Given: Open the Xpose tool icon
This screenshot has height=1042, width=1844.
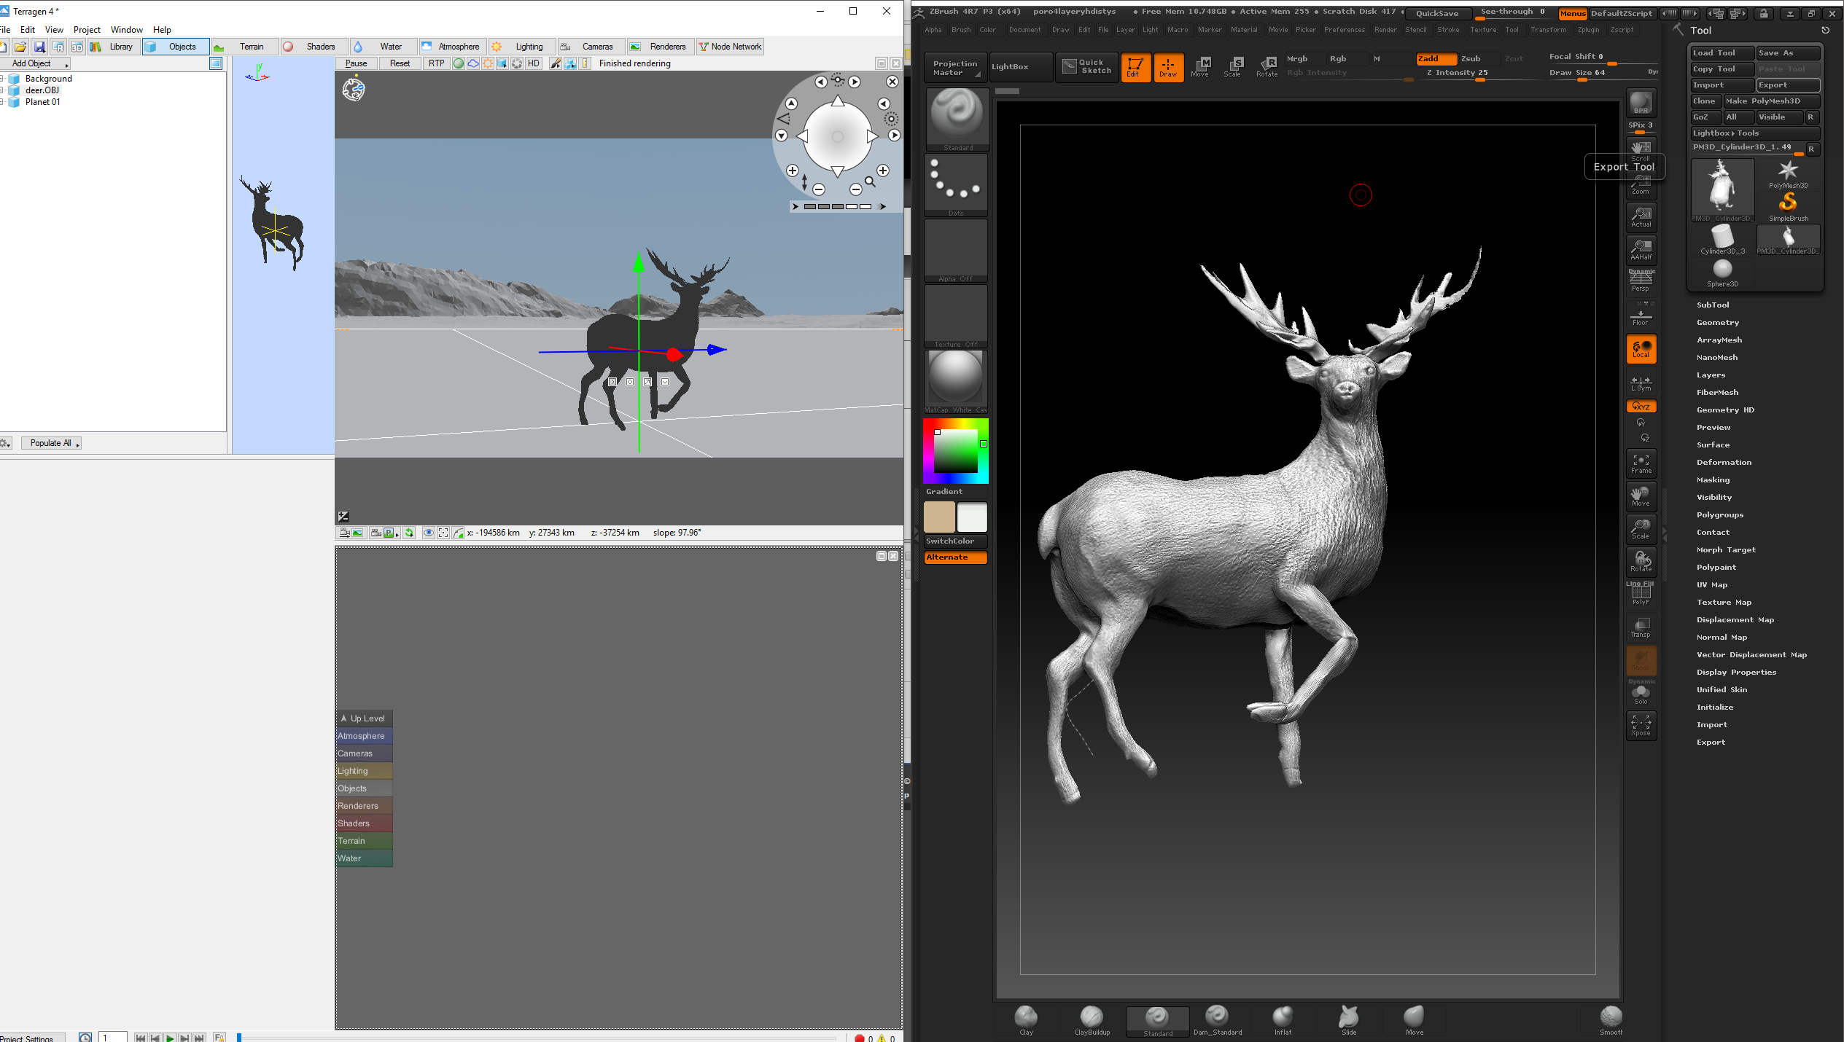Looking at the screenshot, I should coord(1641,725).
